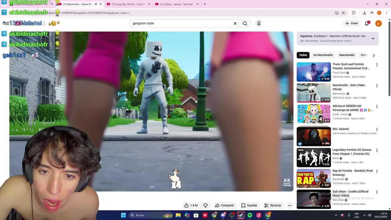Viewport: 391px width, 220px height.
Task: Click the Guardar save button
Action: click(x=249, y=205)
